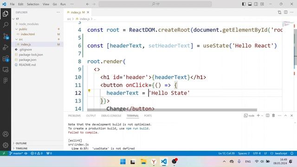The image size is (297, 167).
Task: Open the overflow menu ellipsis in menu bar
Action: pyautogui.click(x=72, y=4)
